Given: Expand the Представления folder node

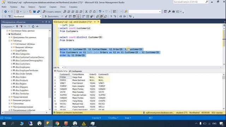Looking at the screenshot, I should [10, 97].
